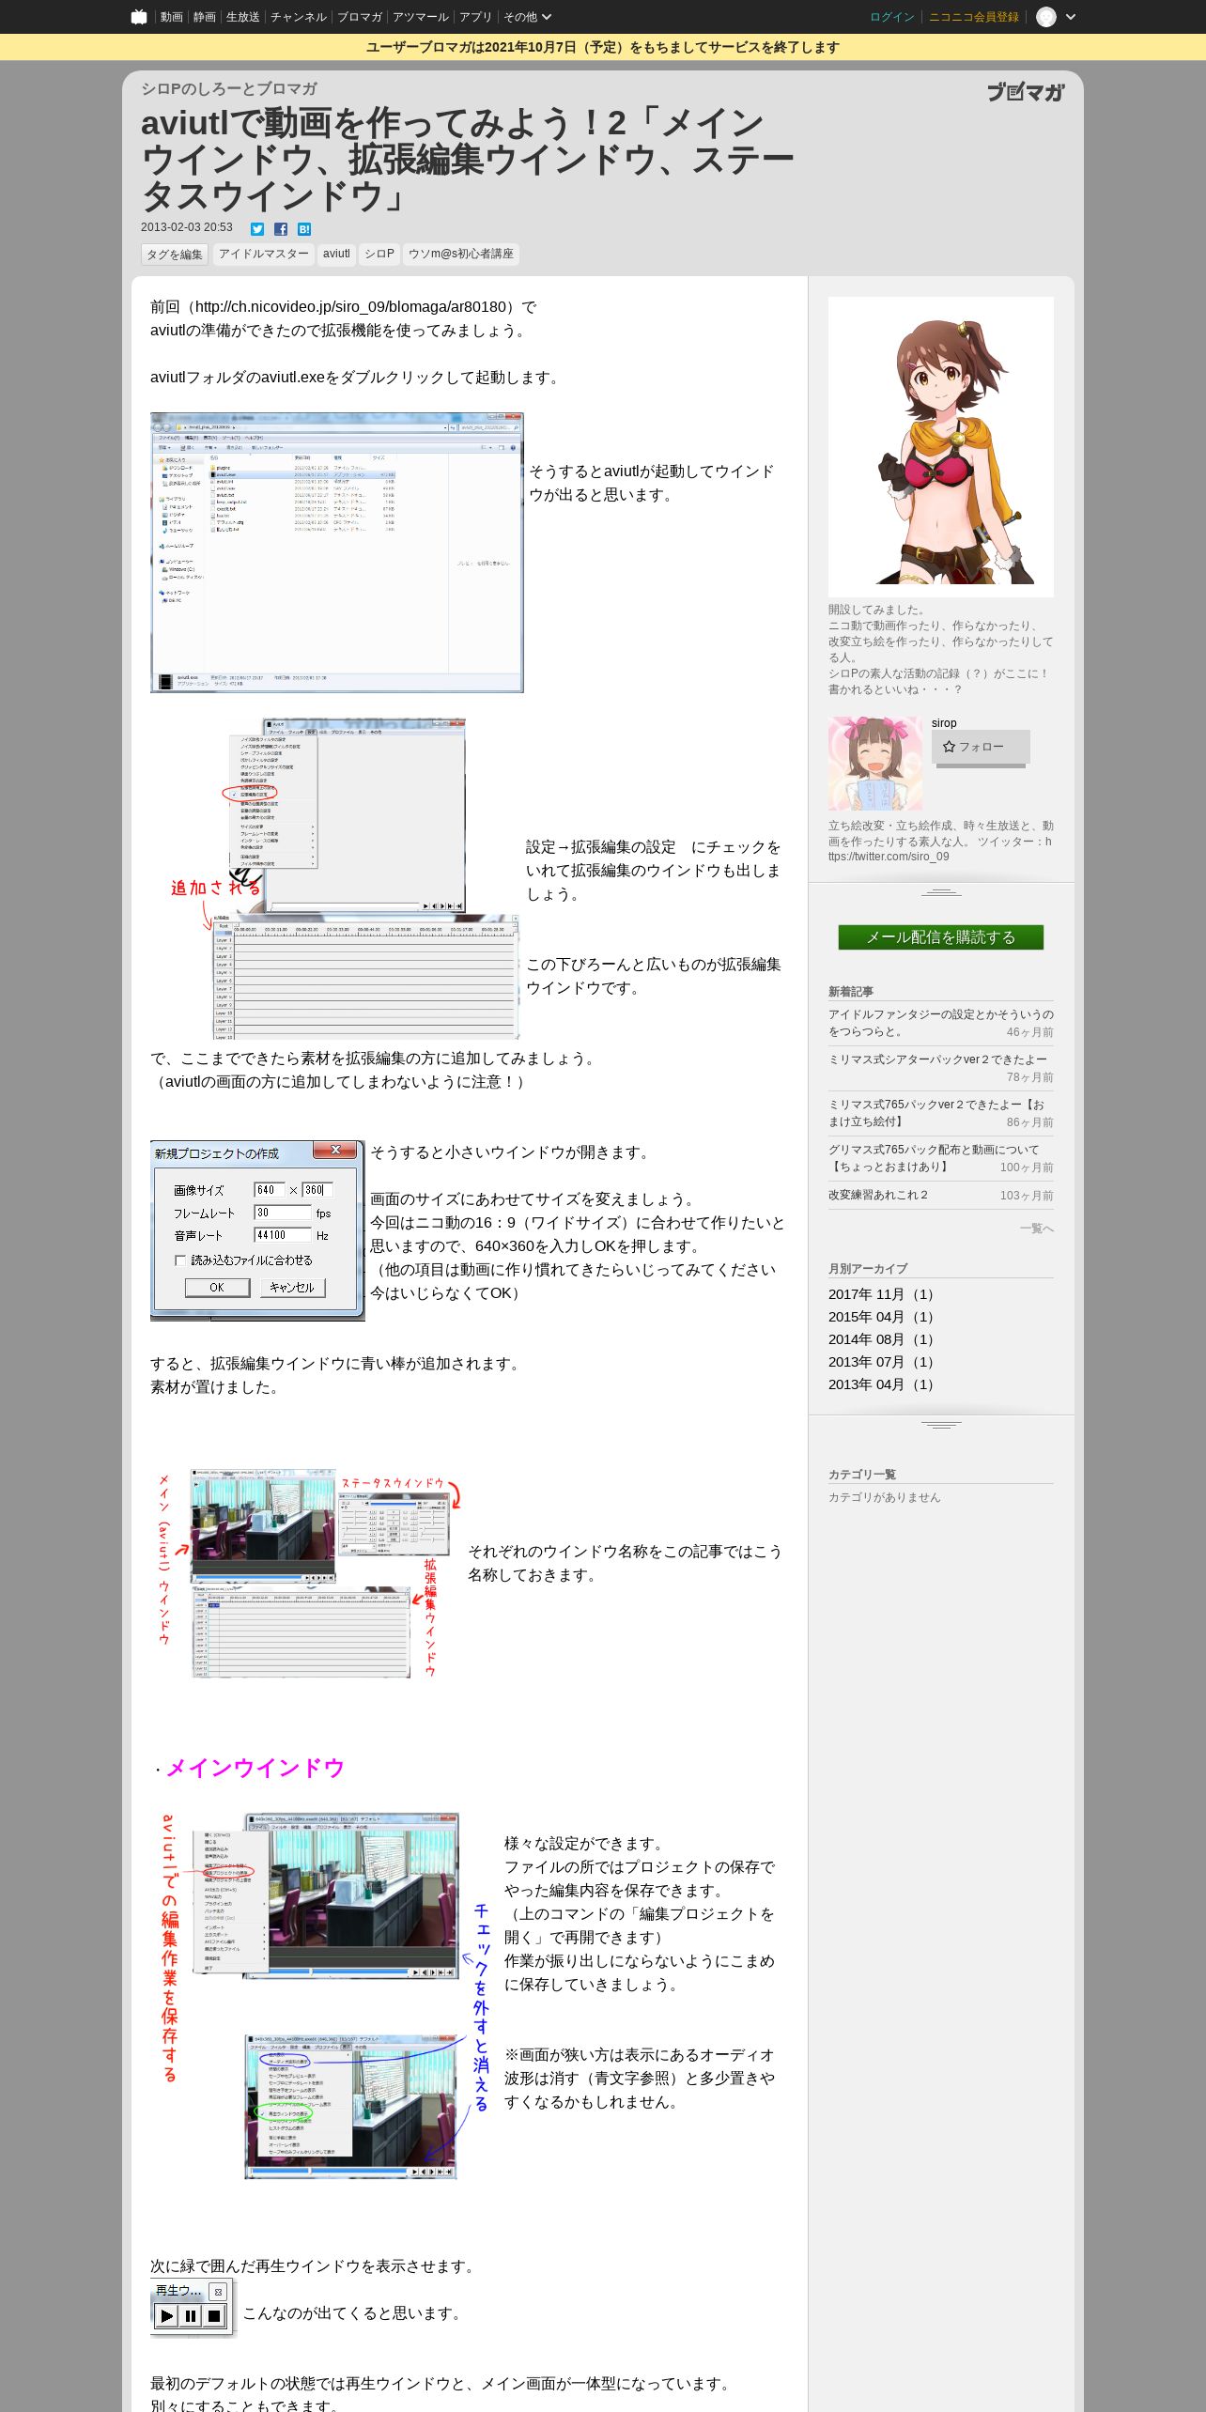Open アプリ in the top navigation
Screen dimensions: 1206x2412
point(475,17)
